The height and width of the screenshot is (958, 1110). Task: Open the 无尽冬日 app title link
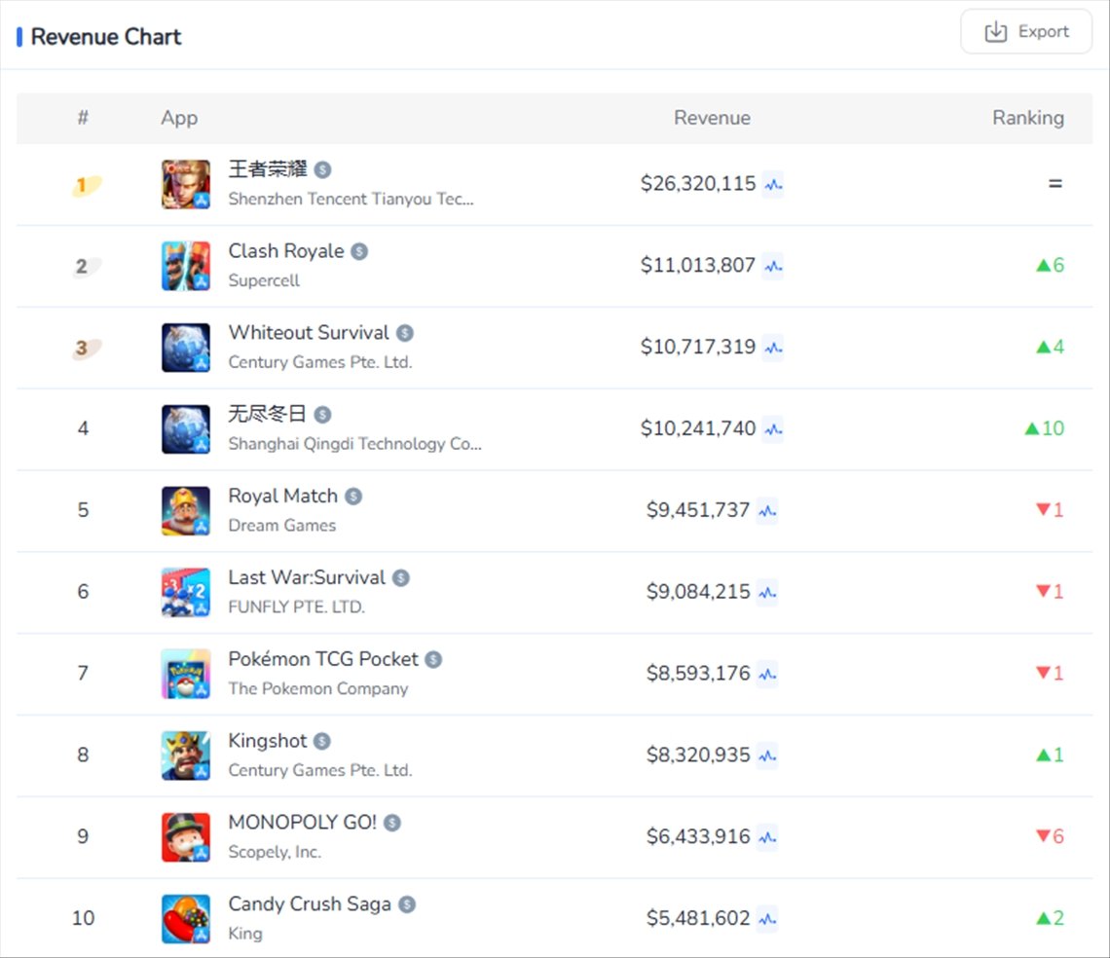[x=267, y=415]
